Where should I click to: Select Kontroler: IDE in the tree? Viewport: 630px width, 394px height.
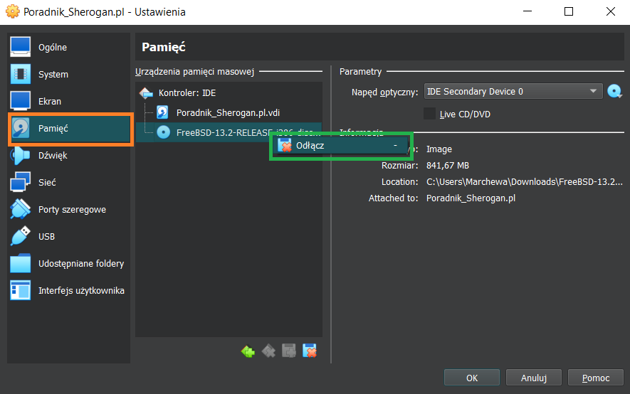pyautogui.click(x=187, y=93)
